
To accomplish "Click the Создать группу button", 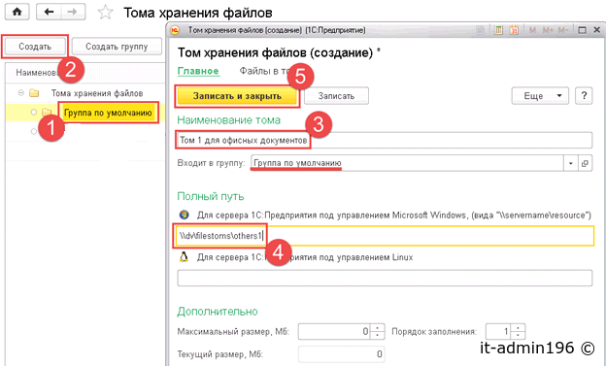I will pyautogui.click(x=117, y=47).
